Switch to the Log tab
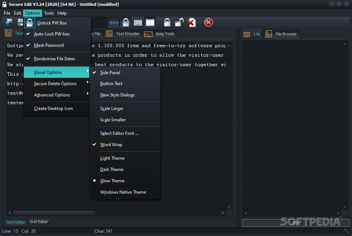 pyautogui.click(x=252, y=34)
